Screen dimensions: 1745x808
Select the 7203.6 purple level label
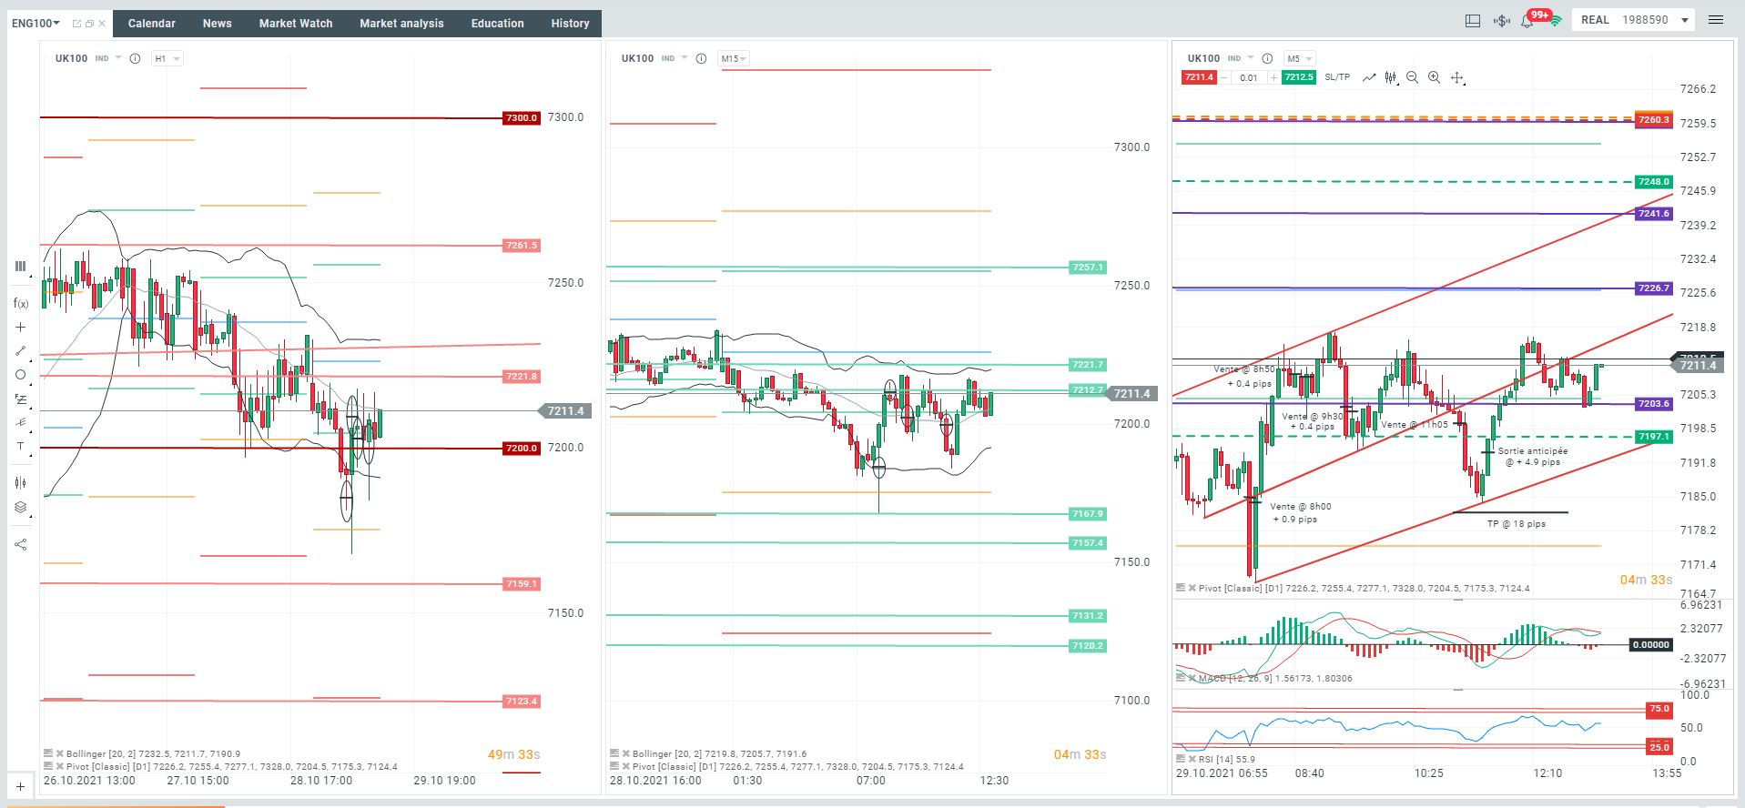1654,404
